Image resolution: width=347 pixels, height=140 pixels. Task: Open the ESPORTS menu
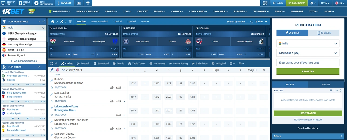pyautogui.click(x=241, y=12)
